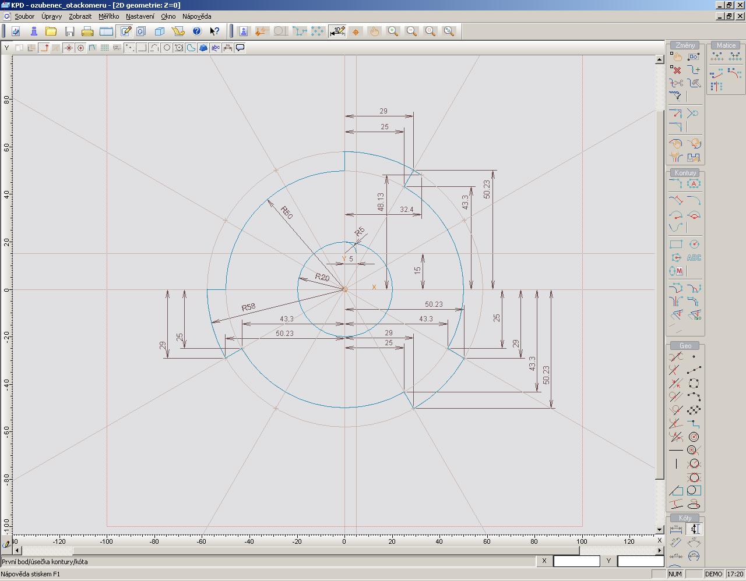Select the scissors trim tool in Změny

pyautogui.click(x=675, y=83)
